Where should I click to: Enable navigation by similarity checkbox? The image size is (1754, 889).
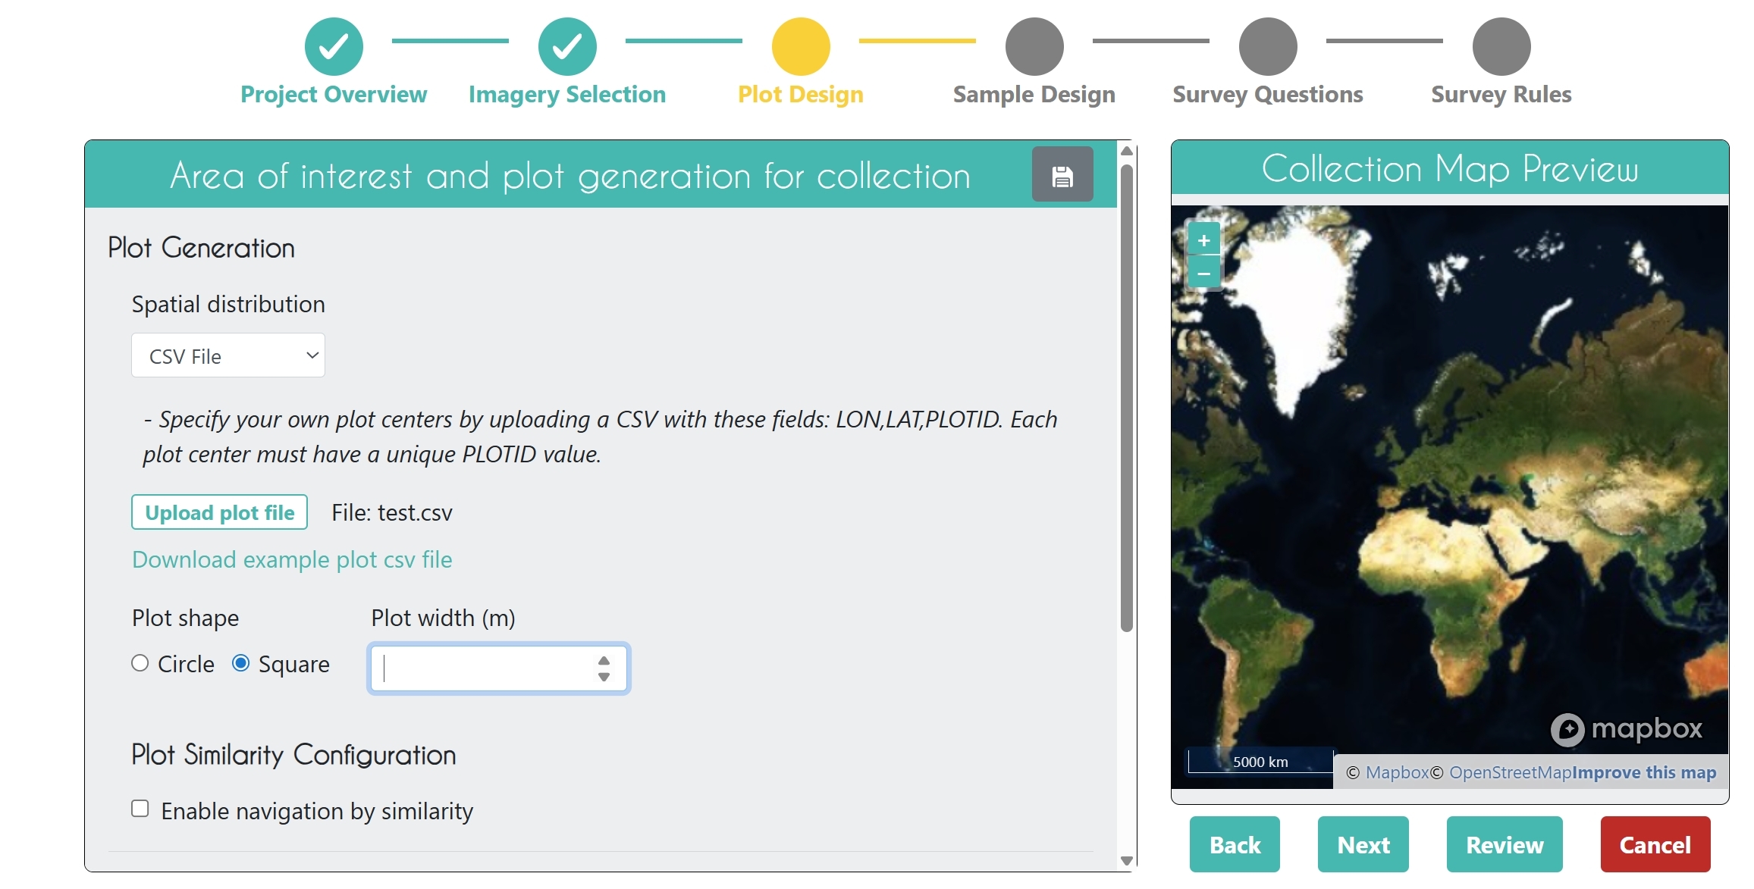click(x=140, y=809)
